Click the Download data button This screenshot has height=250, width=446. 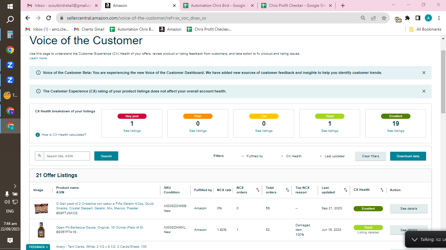pos(408,156)
